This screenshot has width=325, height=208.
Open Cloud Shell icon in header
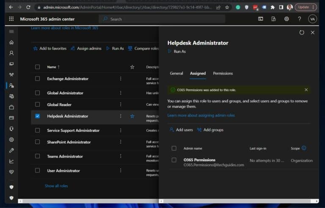pyautogui.click(x=261, y=19)
